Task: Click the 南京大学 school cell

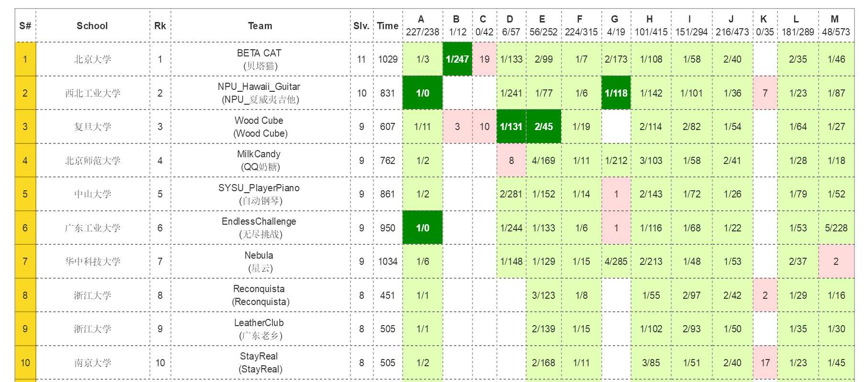Action: pos(92,363)
